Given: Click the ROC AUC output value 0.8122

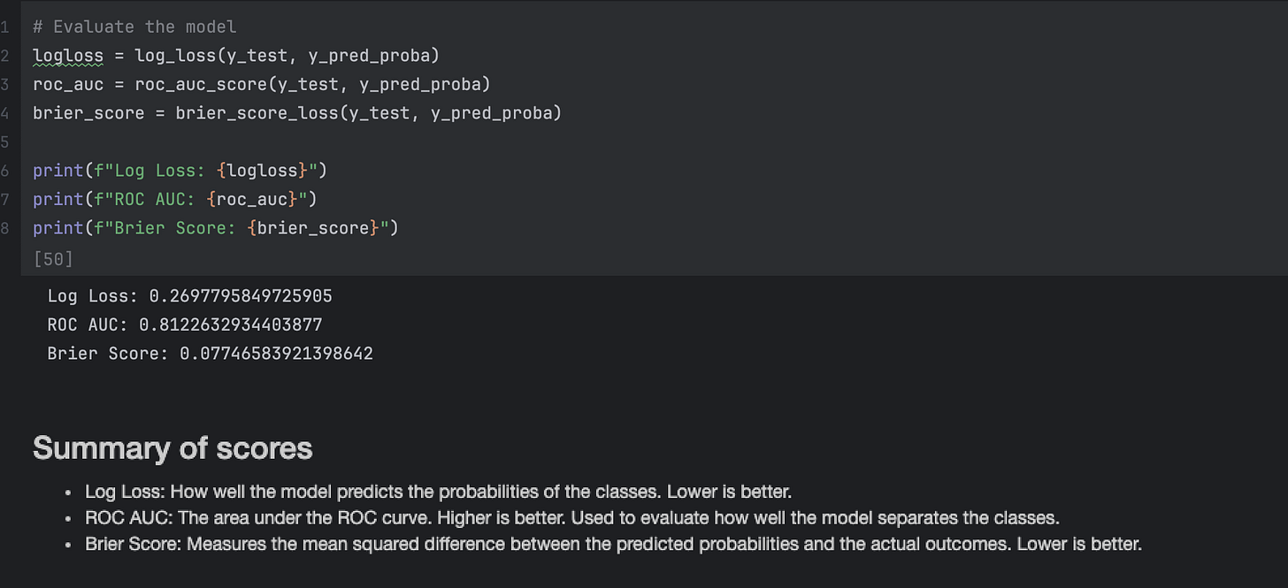Looking at the screenshot, I should (x=230, y=325).
